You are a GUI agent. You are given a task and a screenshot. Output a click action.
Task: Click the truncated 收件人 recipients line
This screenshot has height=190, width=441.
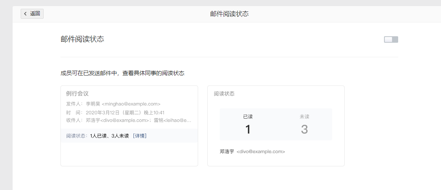pos(129,120)
